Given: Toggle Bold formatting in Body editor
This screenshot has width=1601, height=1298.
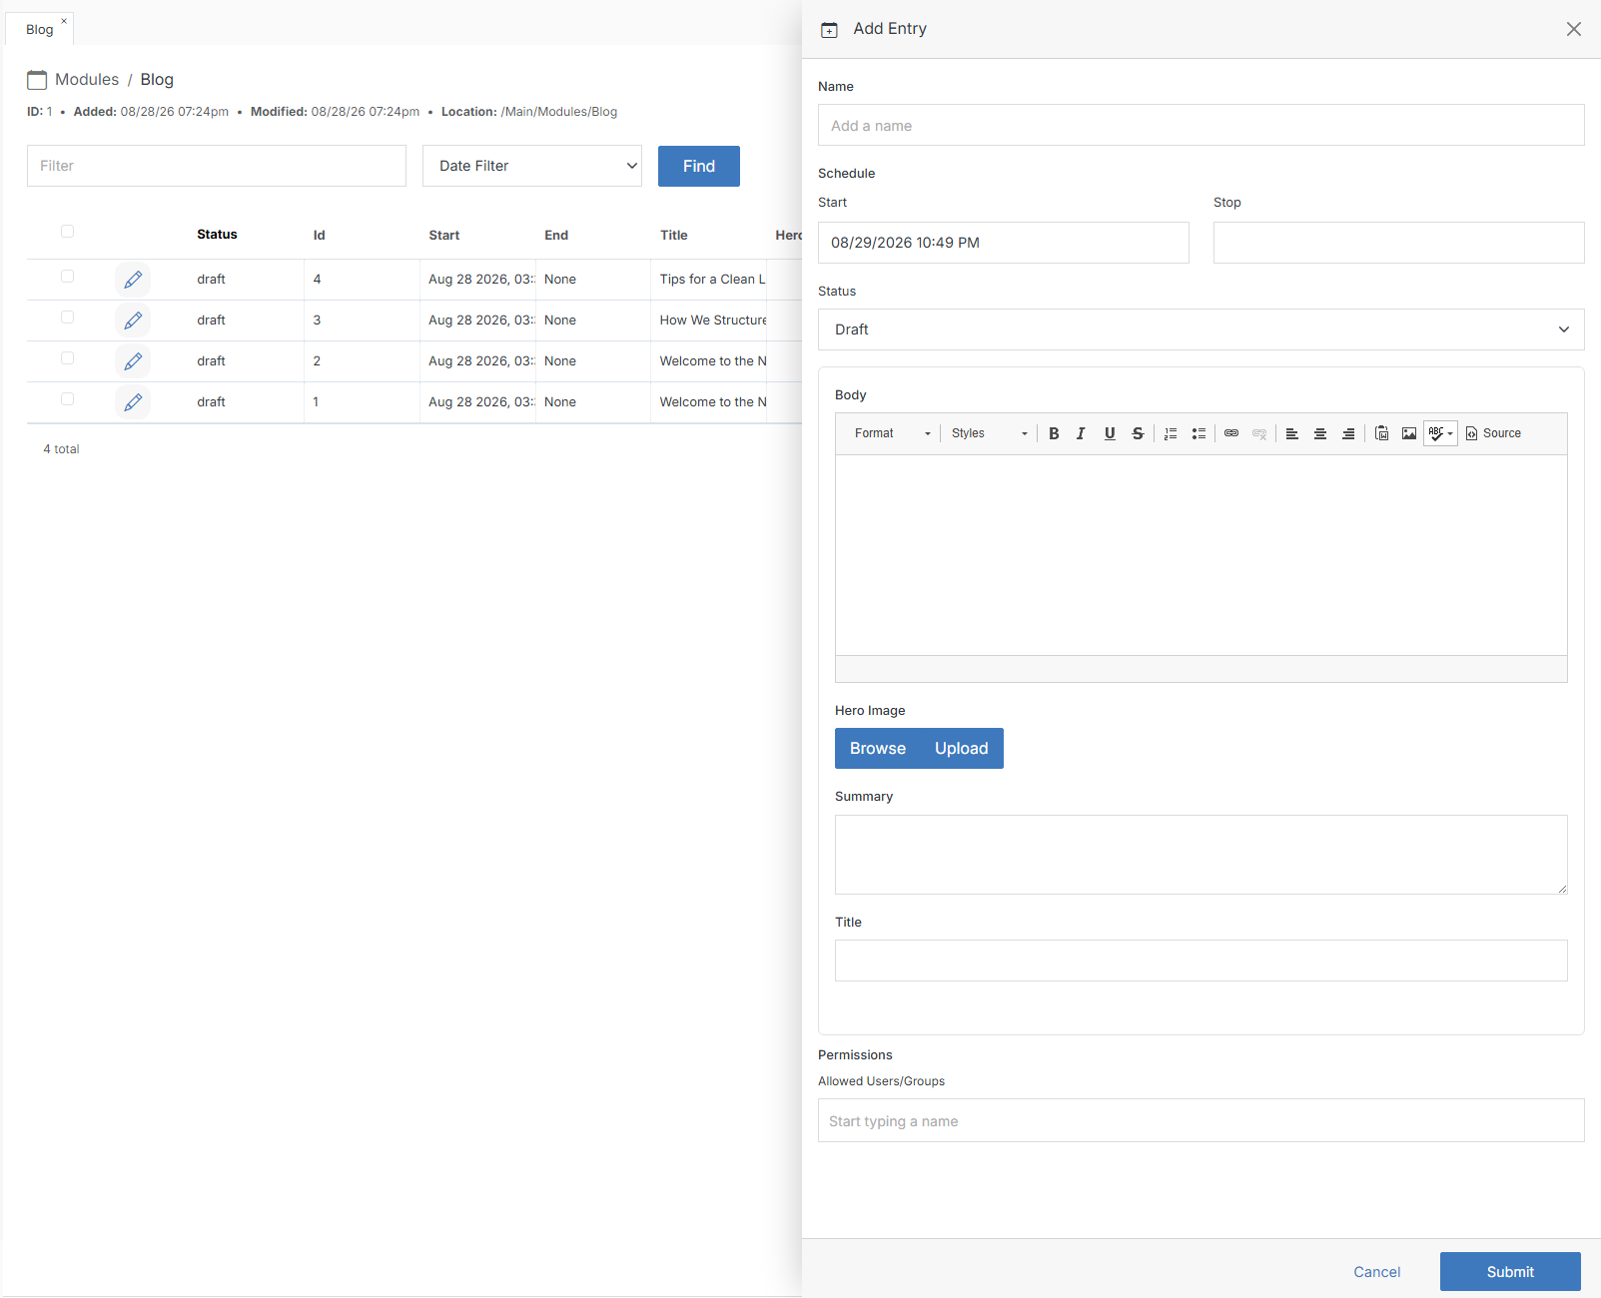Looking at the screenshot, I should pos(1054,433).
